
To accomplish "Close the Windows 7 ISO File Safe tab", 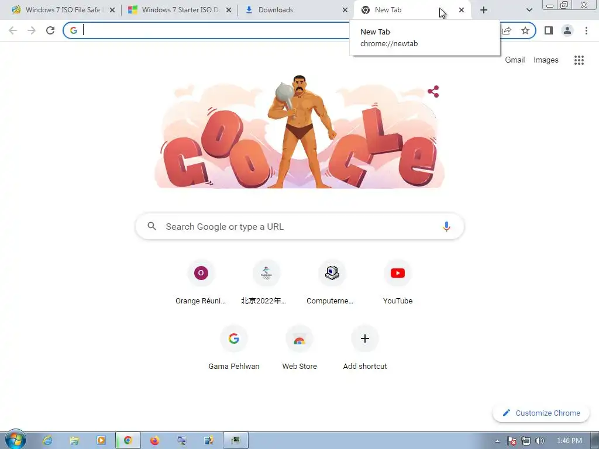I will tap(112, 10).
